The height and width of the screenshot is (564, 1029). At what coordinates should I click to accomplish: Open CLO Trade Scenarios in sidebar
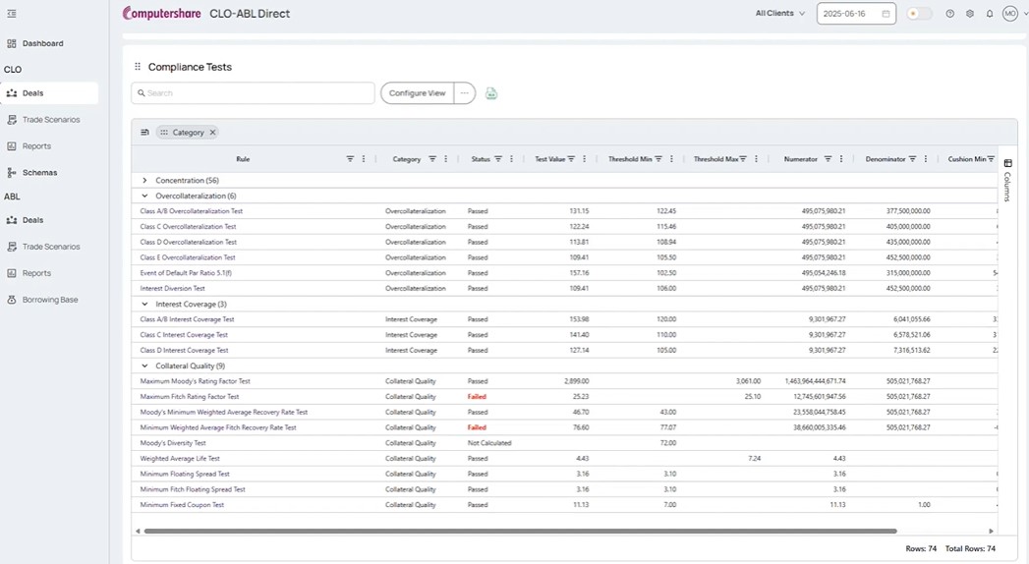(51, 120)
